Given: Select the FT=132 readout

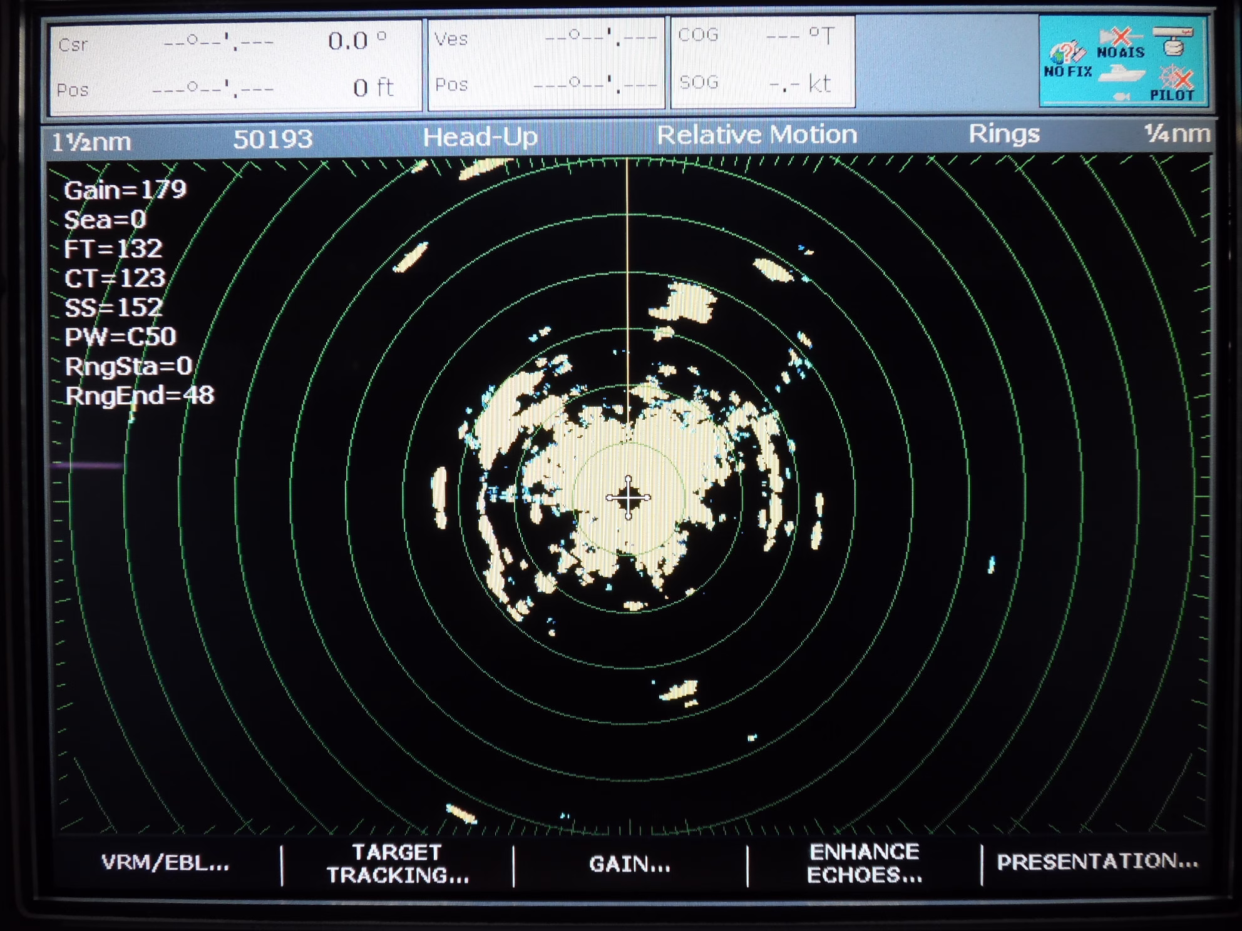Looking at the screenshot, I should (x=113, y=249).
